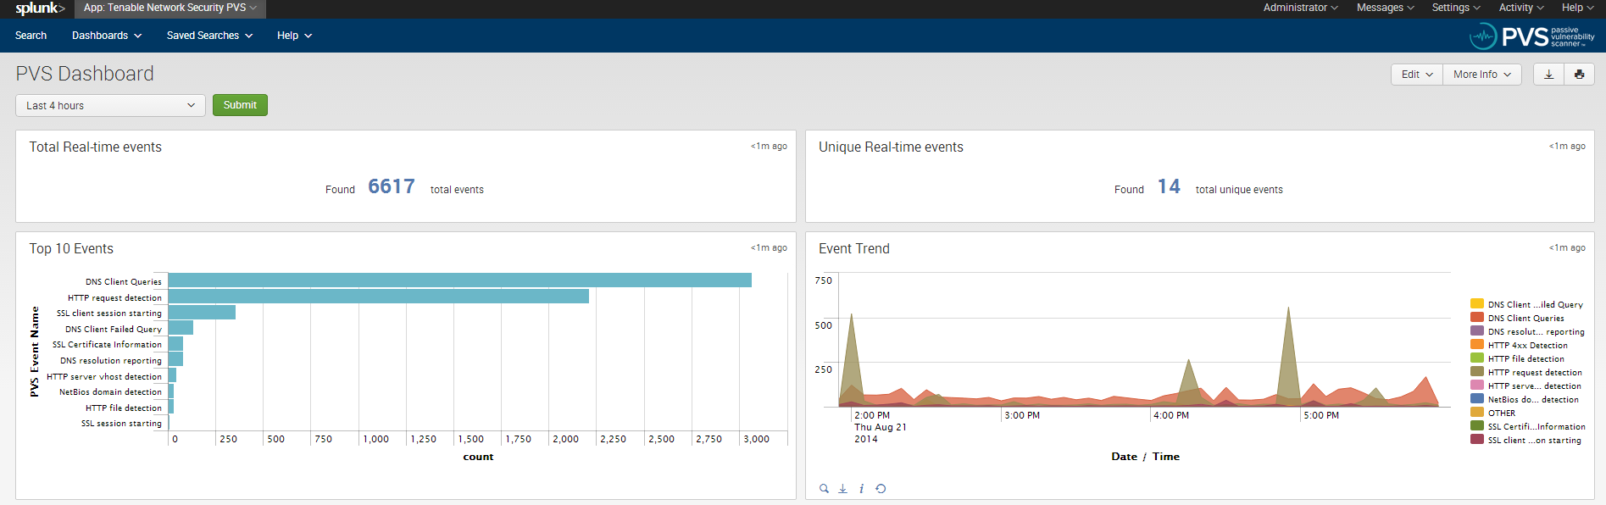Click the HTTP request detection bar
The height and width of the screenshot is (505, 1606).
(x=379, y=297)
